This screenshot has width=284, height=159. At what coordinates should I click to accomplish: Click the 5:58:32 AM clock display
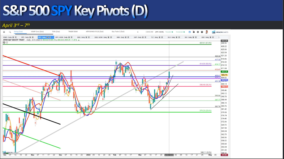[x=149, y=32]
